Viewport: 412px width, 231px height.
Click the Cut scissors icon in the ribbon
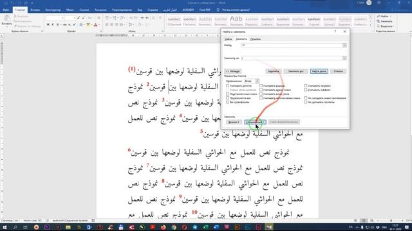(x=15, y=16)
